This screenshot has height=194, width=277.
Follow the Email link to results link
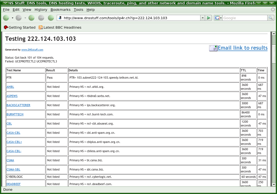coord(243,48)
